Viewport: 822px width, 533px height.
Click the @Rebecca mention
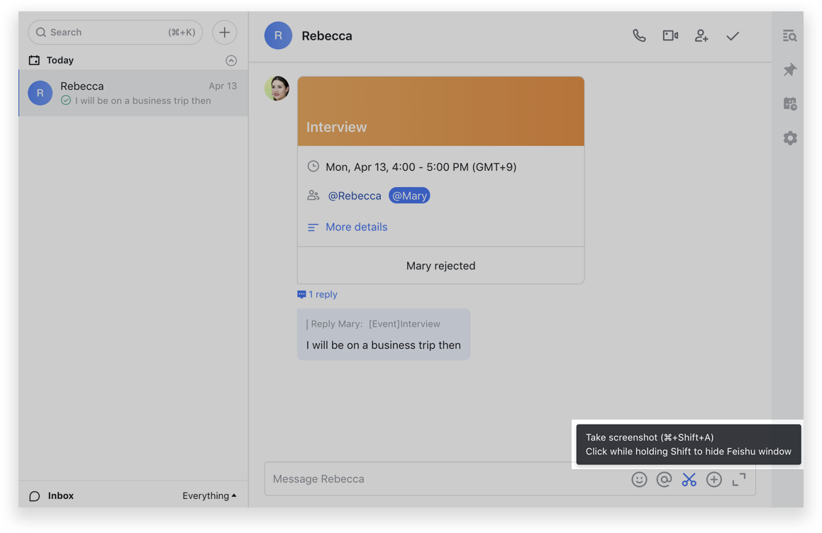click(355, 196)
